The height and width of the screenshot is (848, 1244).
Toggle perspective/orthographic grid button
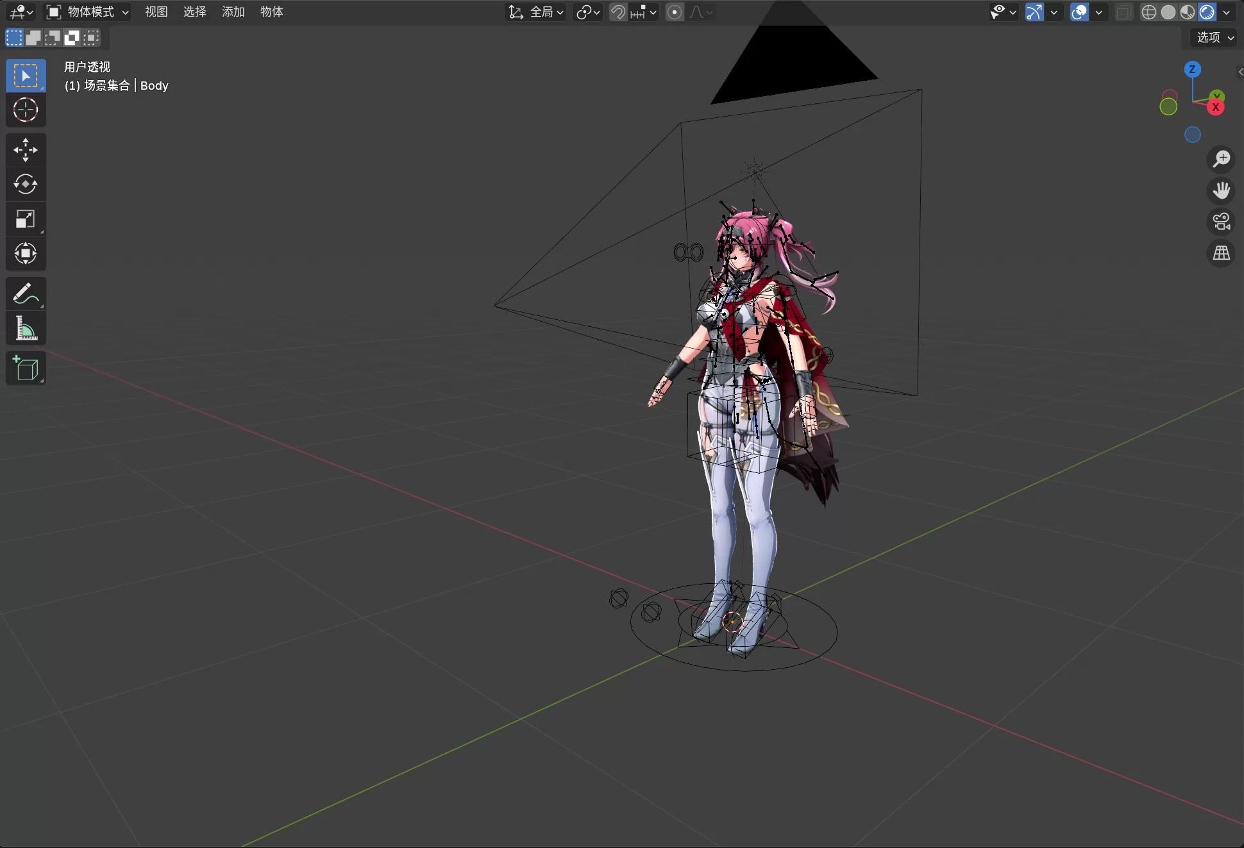click(x=1221, y=253)
